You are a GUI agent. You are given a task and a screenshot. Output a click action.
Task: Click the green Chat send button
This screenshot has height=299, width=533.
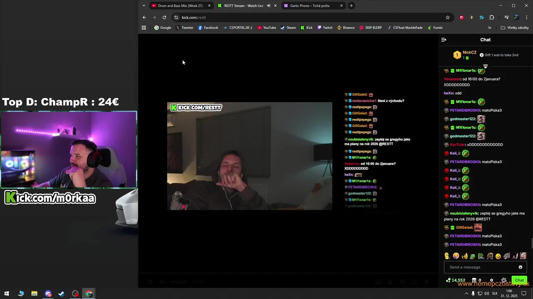pos(519,280)
